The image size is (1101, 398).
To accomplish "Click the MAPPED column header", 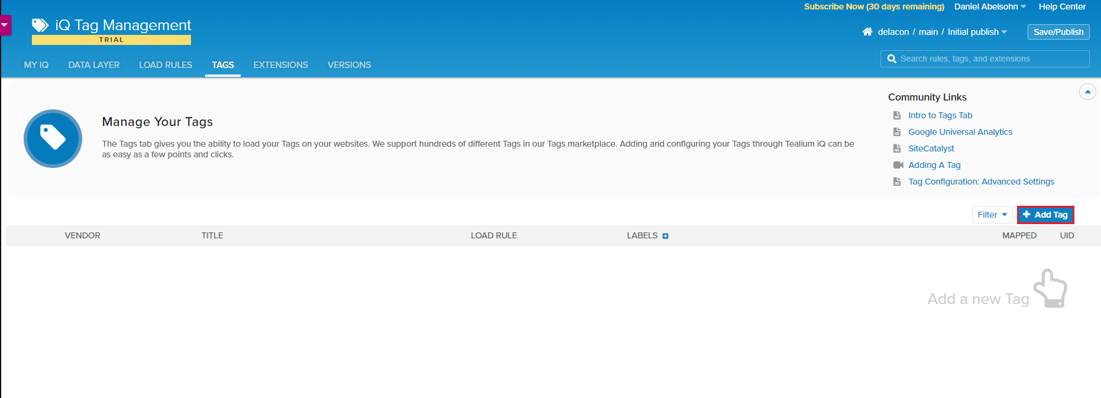I will pos(1019,235).
